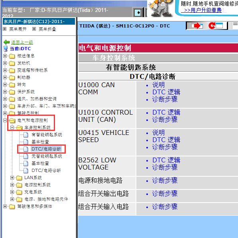Open DTC 逻辑 link for U1010 CONTROL UNIT
This screenshot has height=238, width=238.
[x=166, y=113]
